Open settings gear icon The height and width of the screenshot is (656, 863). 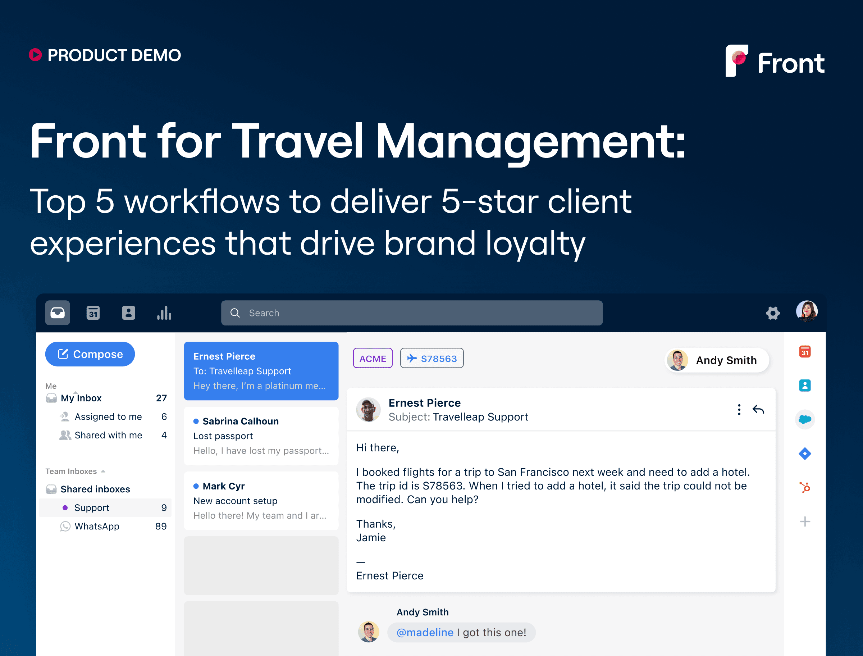point(772,313)
